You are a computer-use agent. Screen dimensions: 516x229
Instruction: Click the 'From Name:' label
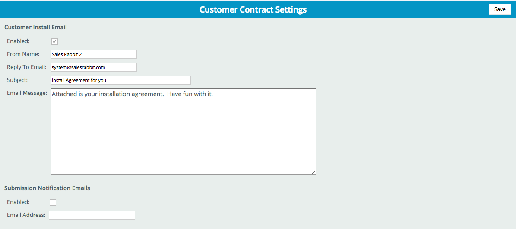(x=23, y=54)
